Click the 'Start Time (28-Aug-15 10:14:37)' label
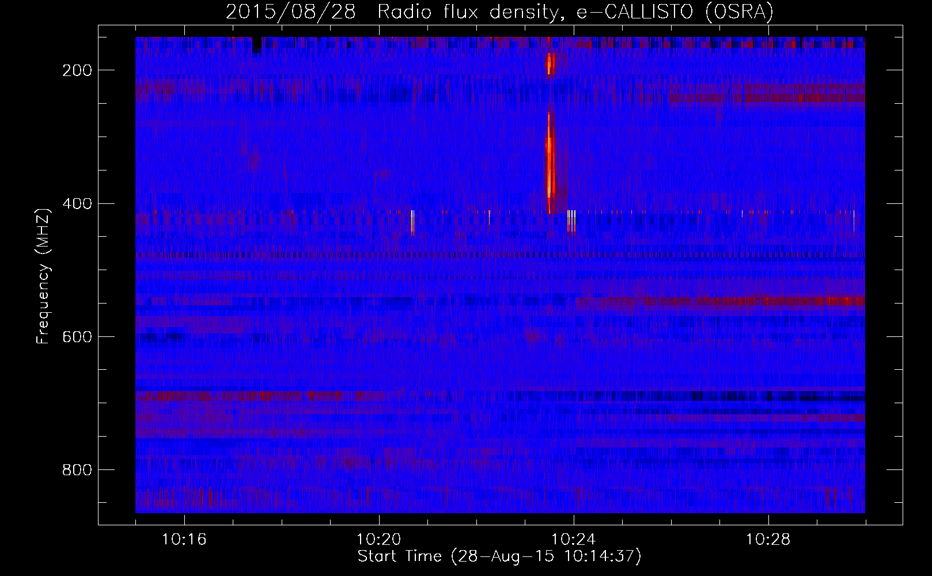932x576 pixels. [x=499, y=556]
